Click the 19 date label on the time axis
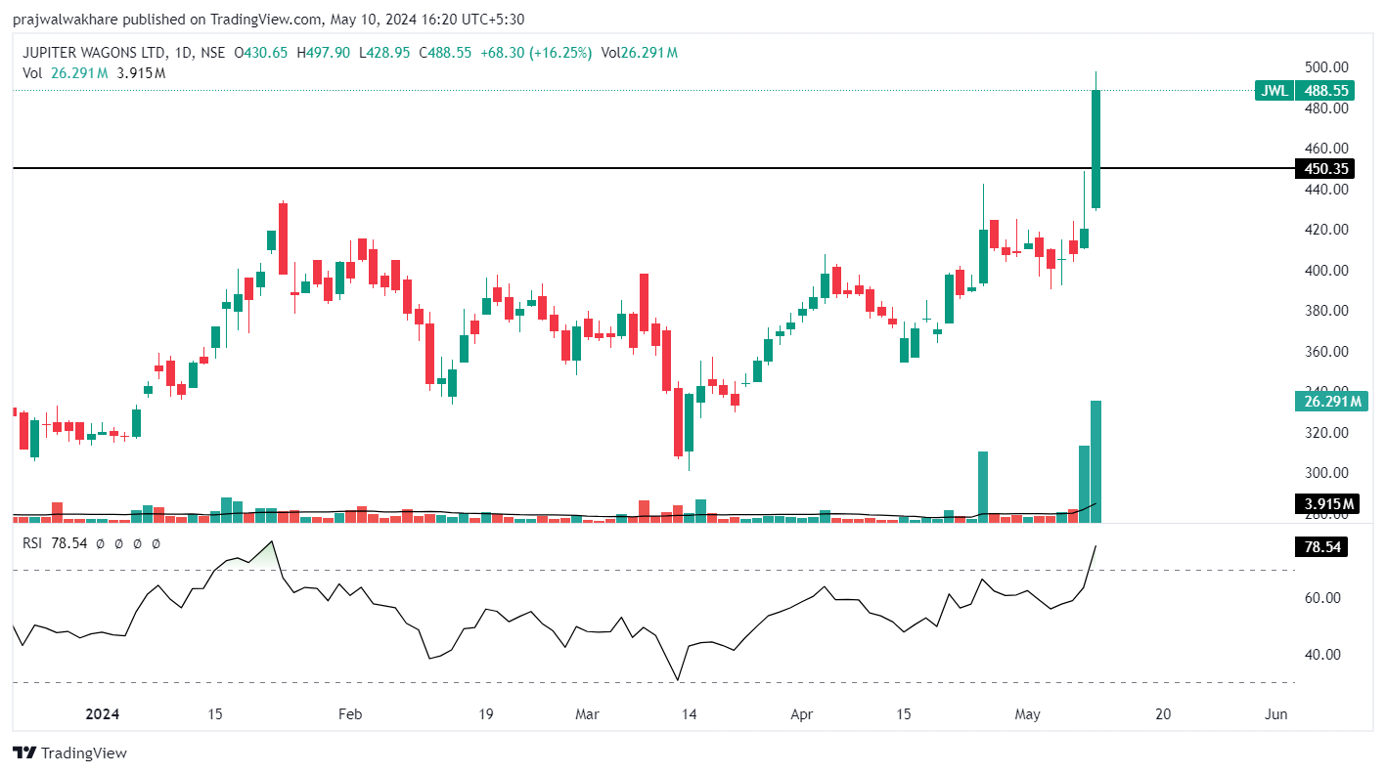1386x774 pixels. pyautogui.click(x=485, y=714)
